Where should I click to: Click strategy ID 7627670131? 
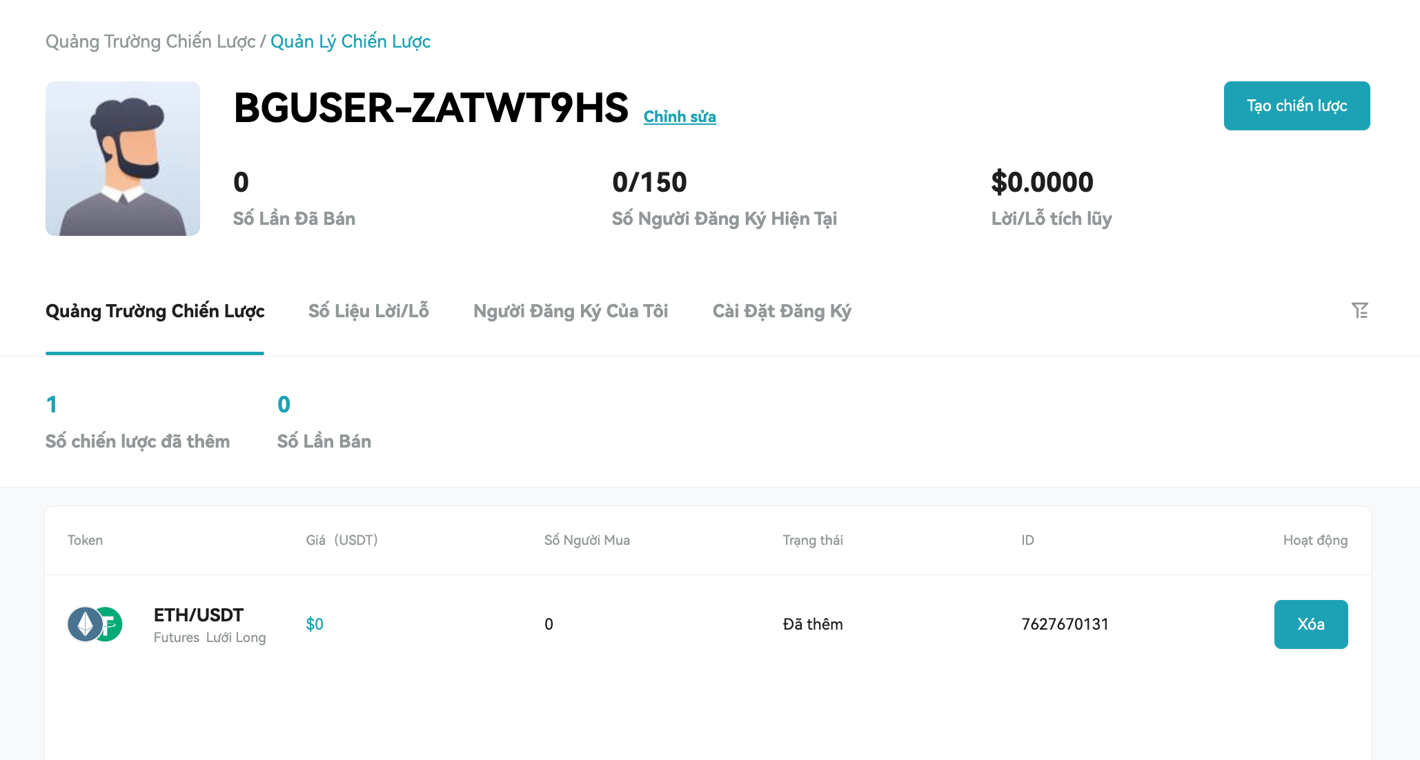(1065, 624)
